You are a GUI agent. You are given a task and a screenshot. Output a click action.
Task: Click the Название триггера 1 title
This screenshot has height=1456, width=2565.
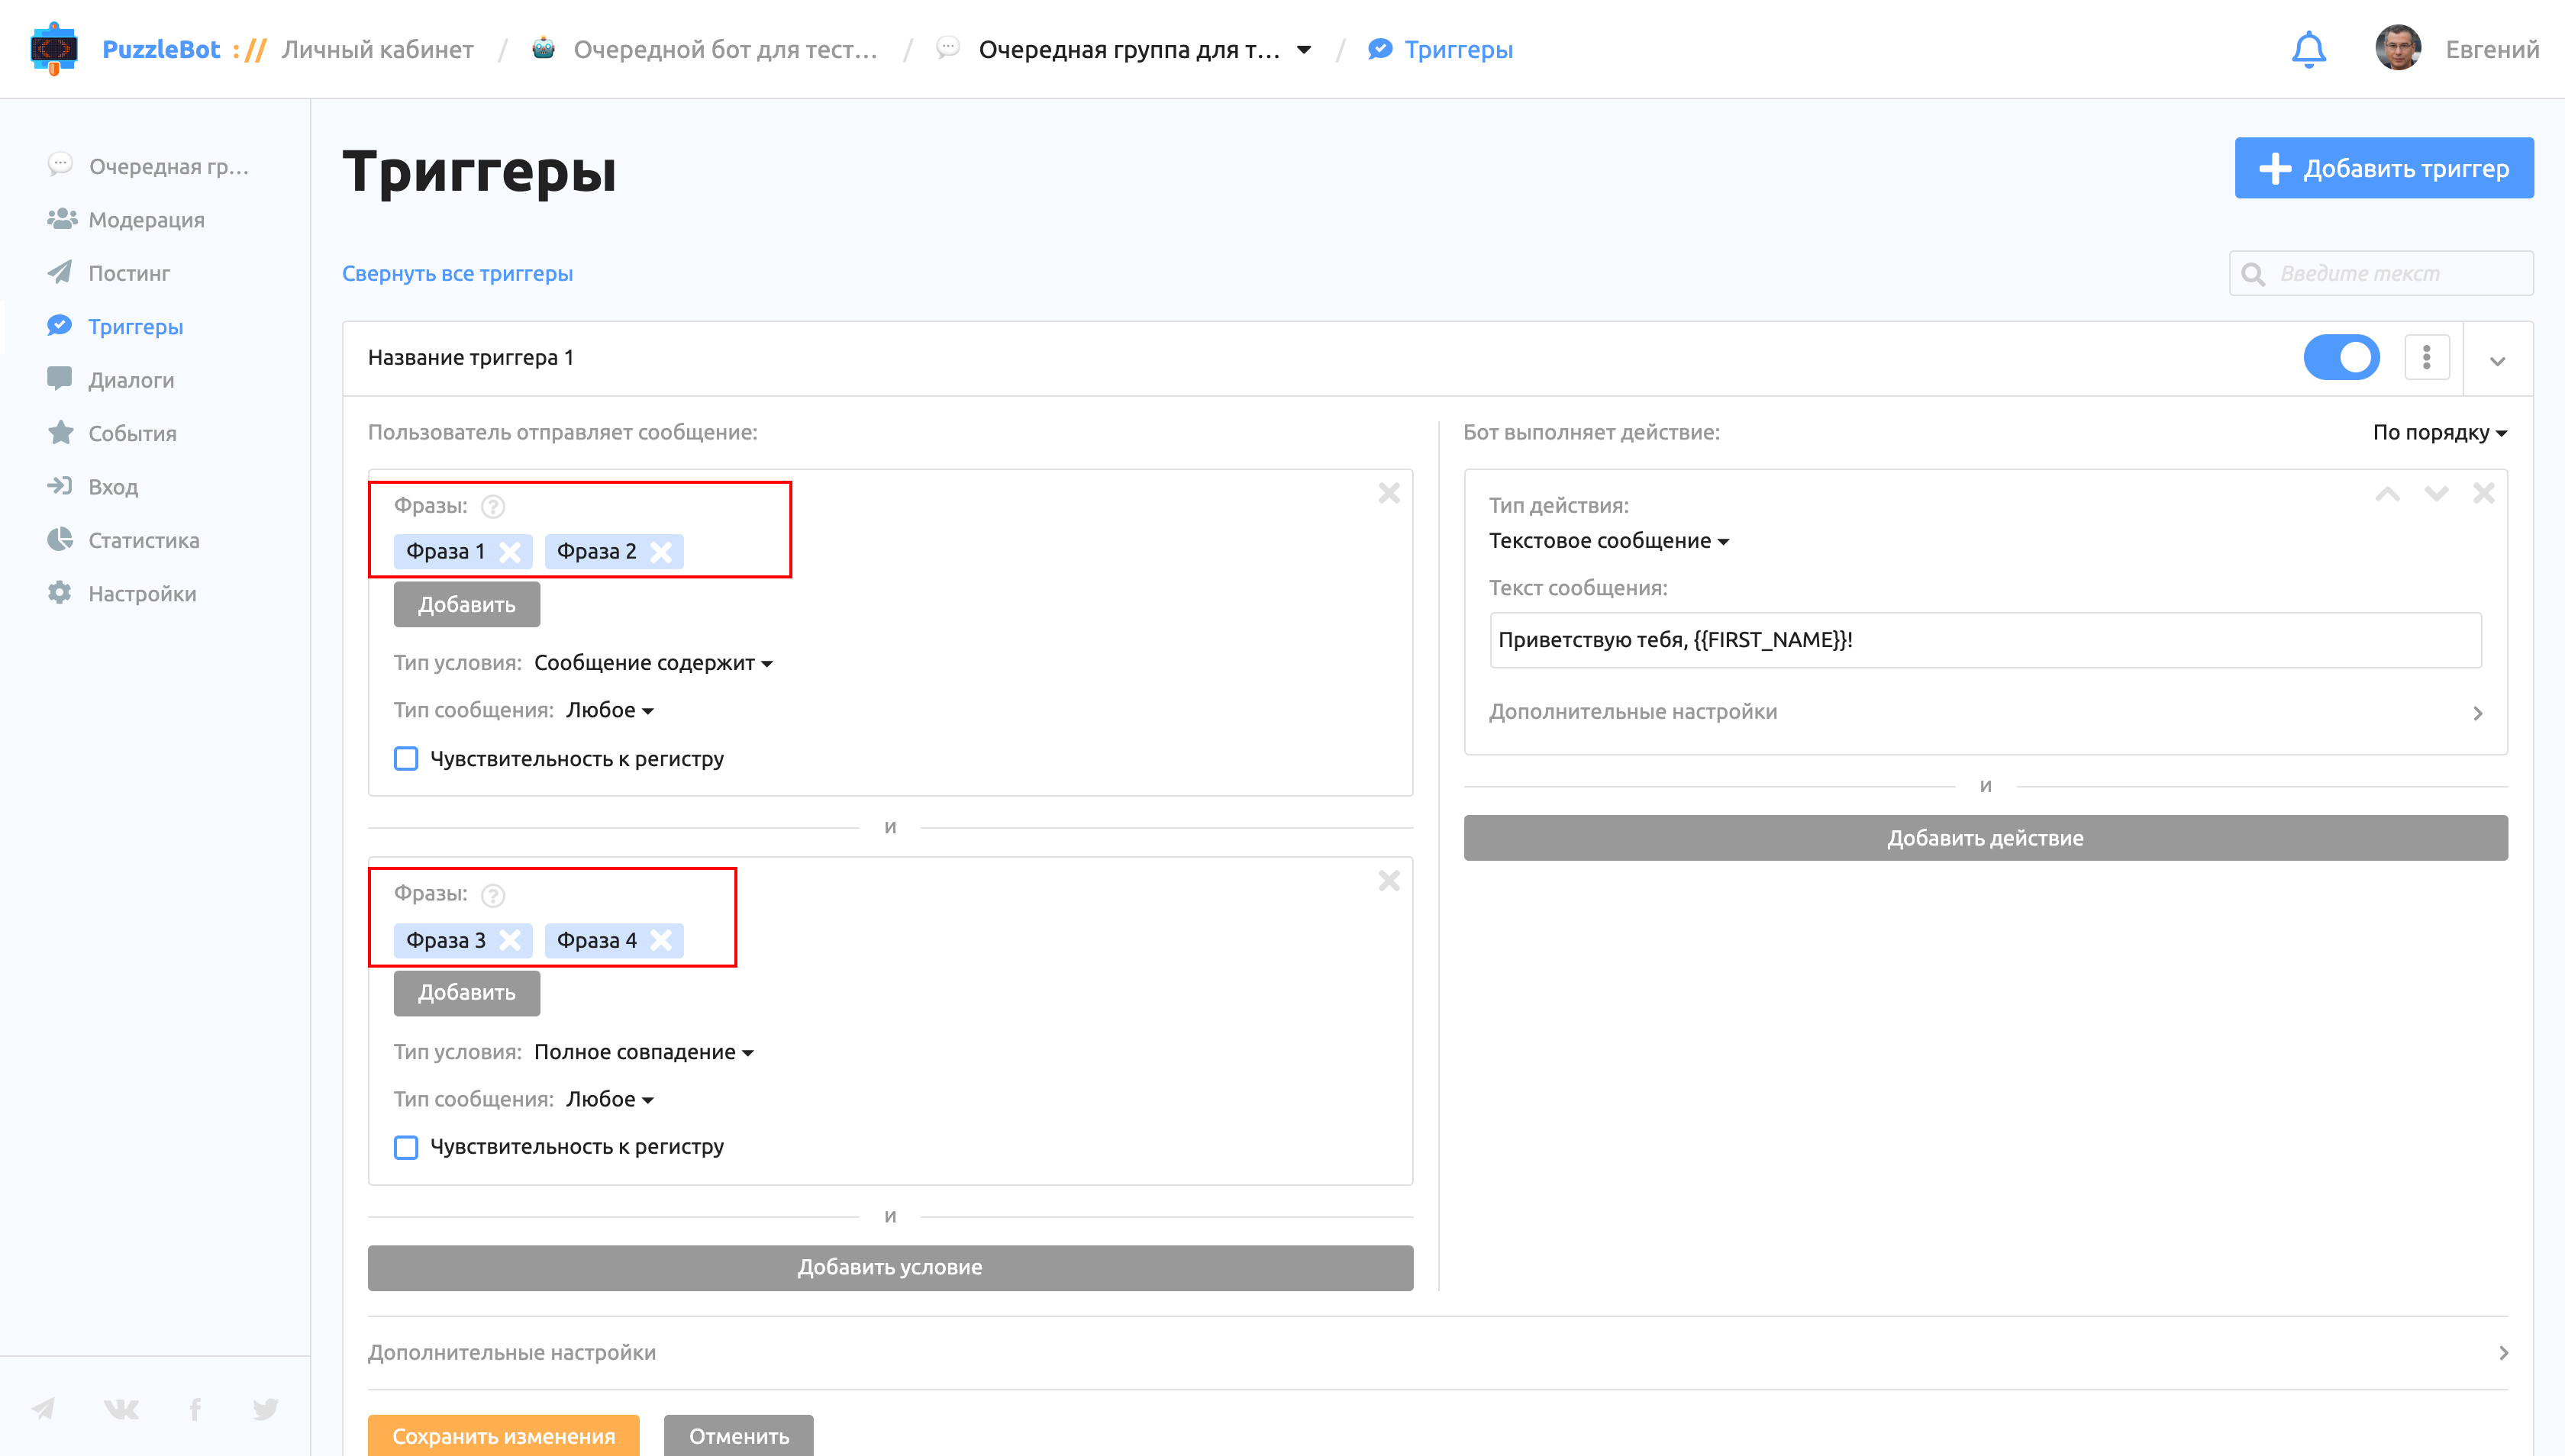tap(470, 357)
